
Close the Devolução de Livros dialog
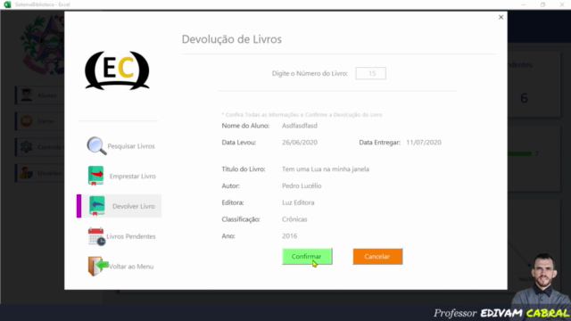pyautogui.click(x=501, y=17)
